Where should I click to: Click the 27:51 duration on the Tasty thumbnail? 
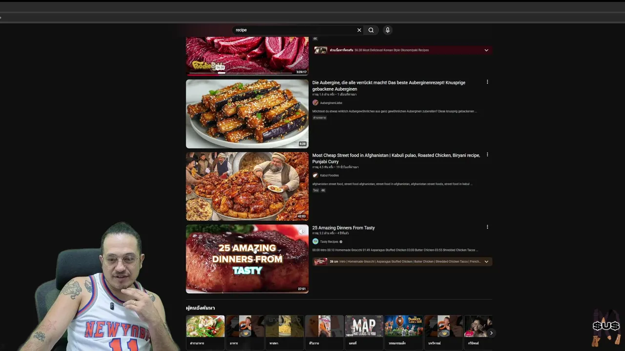point(302,289)
